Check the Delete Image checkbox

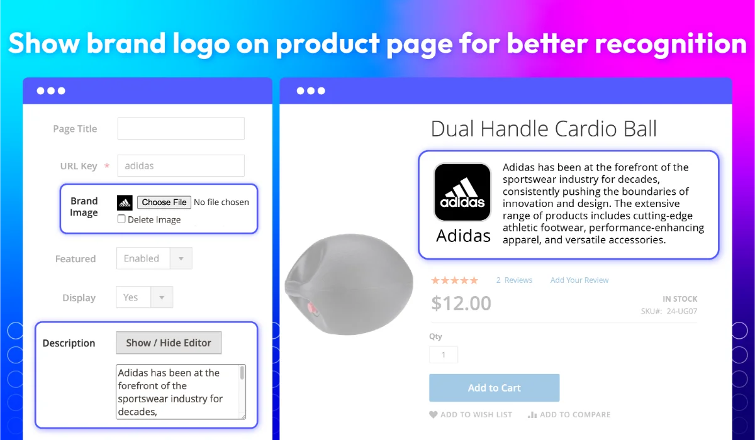(121, 219)
